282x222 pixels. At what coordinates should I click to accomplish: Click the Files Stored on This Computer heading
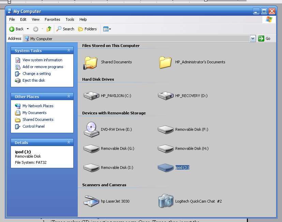pyautogui.click(x=111, y=46)
